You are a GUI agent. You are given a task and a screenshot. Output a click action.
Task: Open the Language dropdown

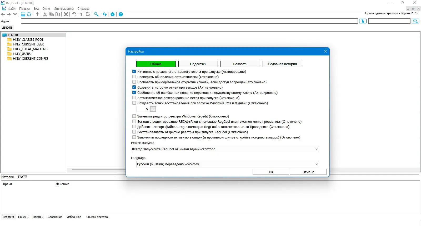228,164
